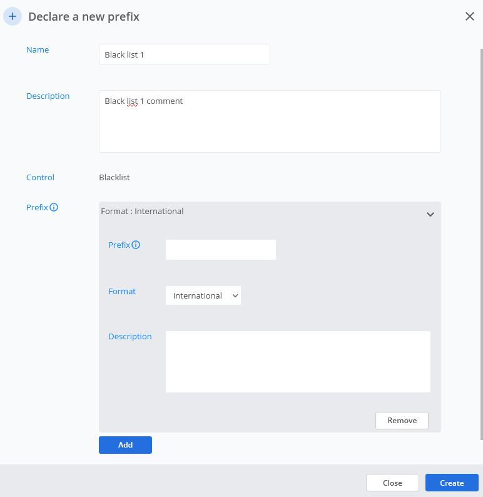Focus the Name field containing Black list 1
Viewport: 483px width, 497px height.
(x=184, y=54)
